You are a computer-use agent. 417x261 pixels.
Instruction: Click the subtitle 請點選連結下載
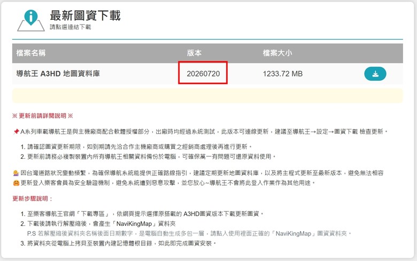click(x=71, y=27)
